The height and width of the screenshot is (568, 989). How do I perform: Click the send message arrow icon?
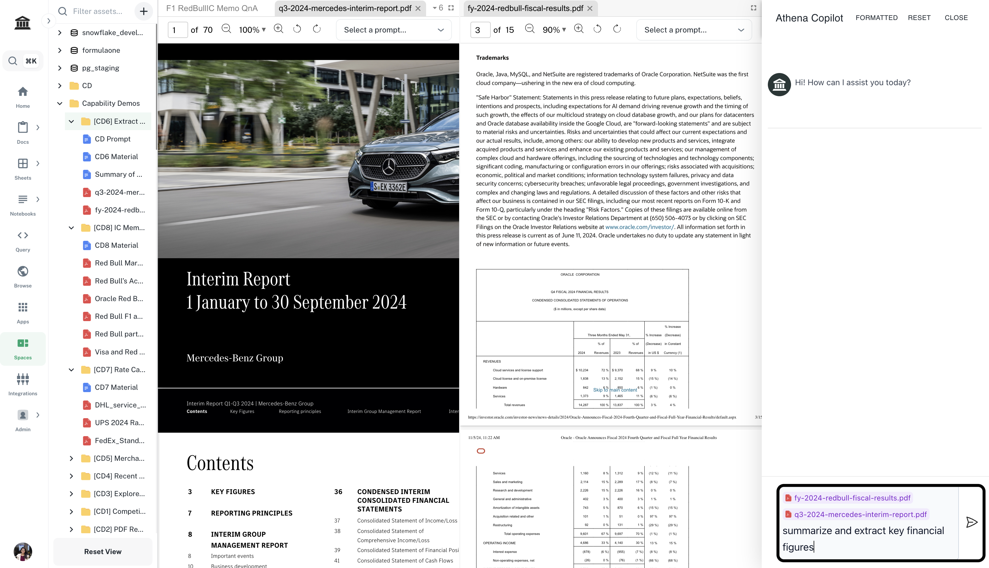[x=971, y=522]
